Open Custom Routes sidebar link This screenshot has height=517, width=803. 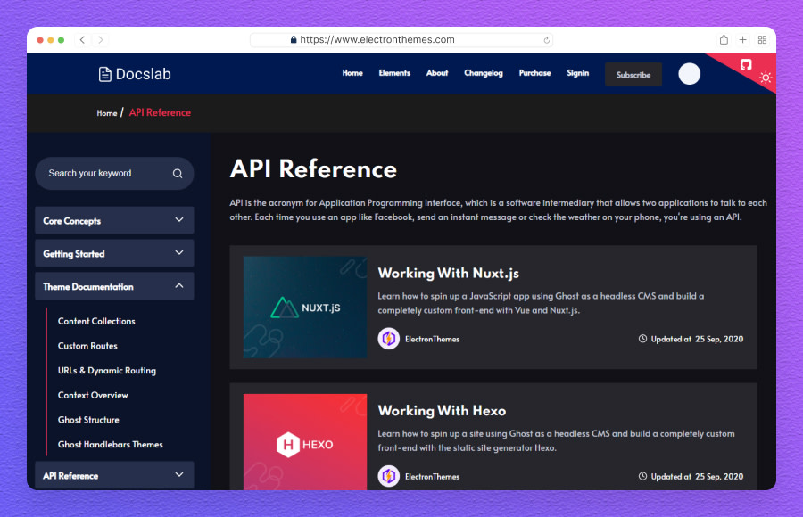(x=87, y=346)
